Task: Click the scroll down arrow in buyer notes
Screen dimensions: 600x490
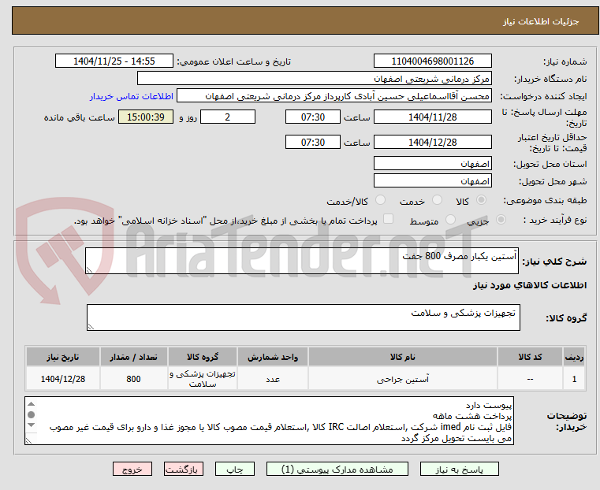Action: [32, 425]
